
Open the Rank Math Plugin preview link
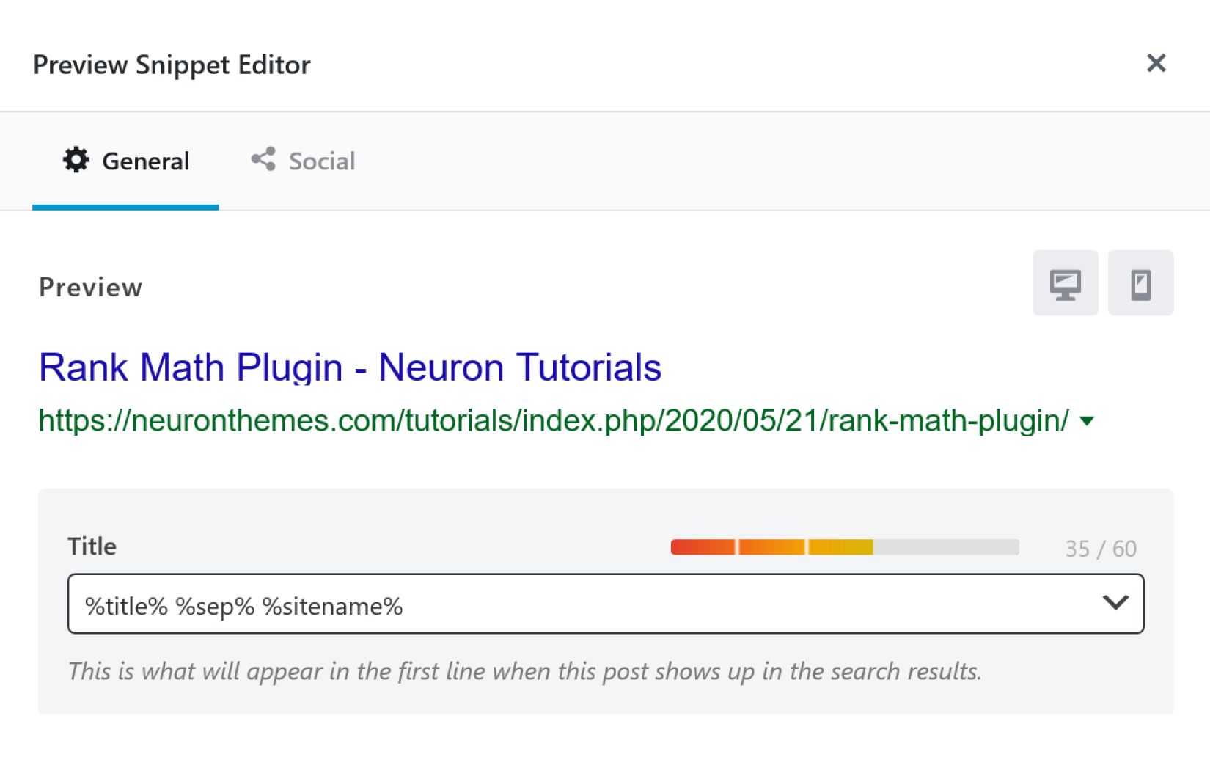coord(350,367)
